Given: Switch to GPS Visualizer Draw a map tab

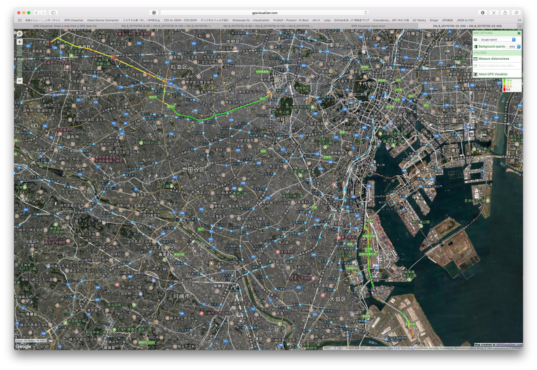Looking at the screenshot, I should 65,26.
